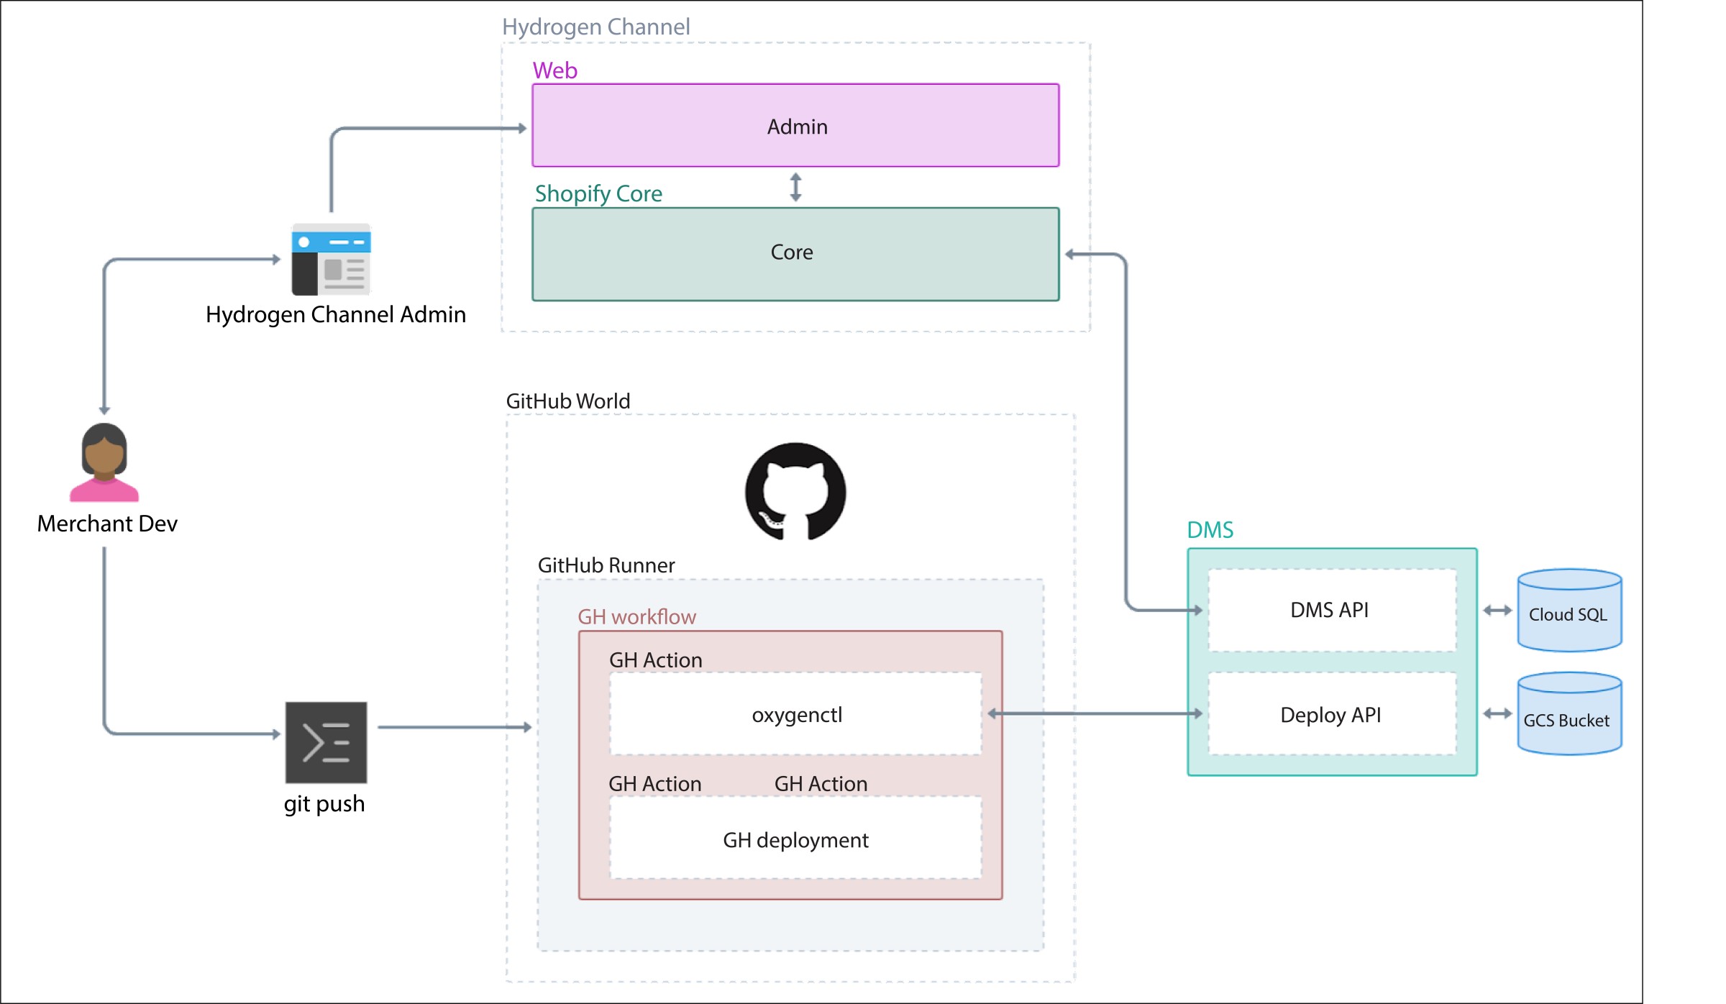The height and width of the screenshot is (1004, 1726).
Task: Click the Shopify Core label
Action: [598, 194]
